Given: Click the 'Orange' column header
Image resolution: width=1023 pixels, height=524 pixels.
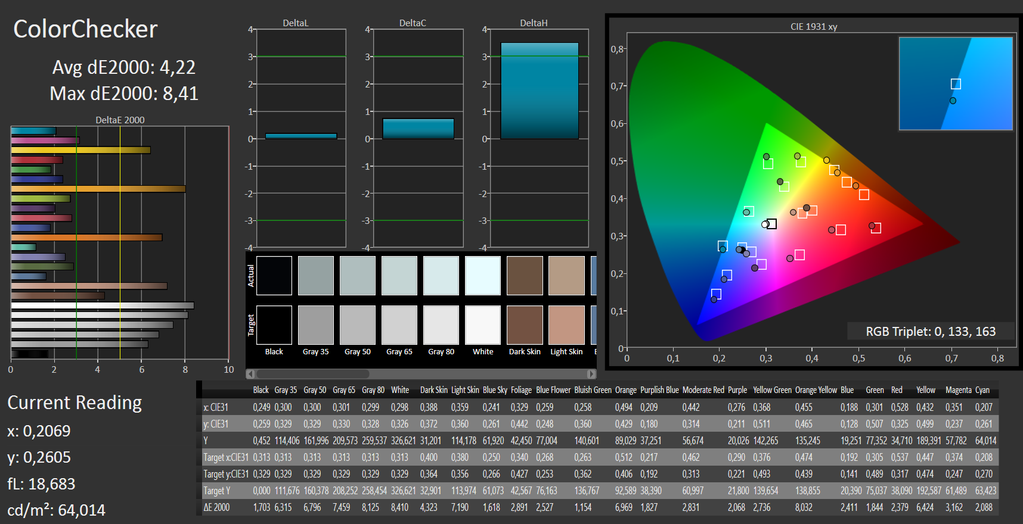Looking at the screenshot, I should [x=626, y=390].
